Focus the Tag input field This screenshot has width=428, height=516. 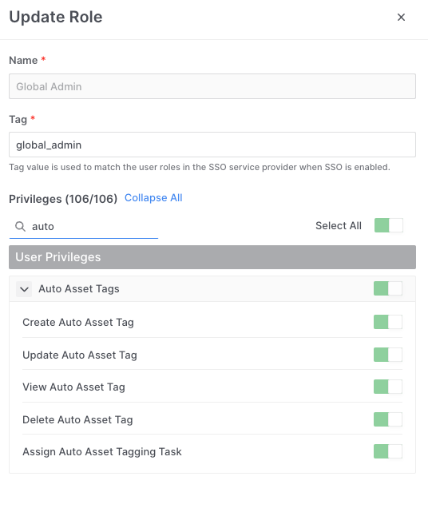(x=212, y=145)
